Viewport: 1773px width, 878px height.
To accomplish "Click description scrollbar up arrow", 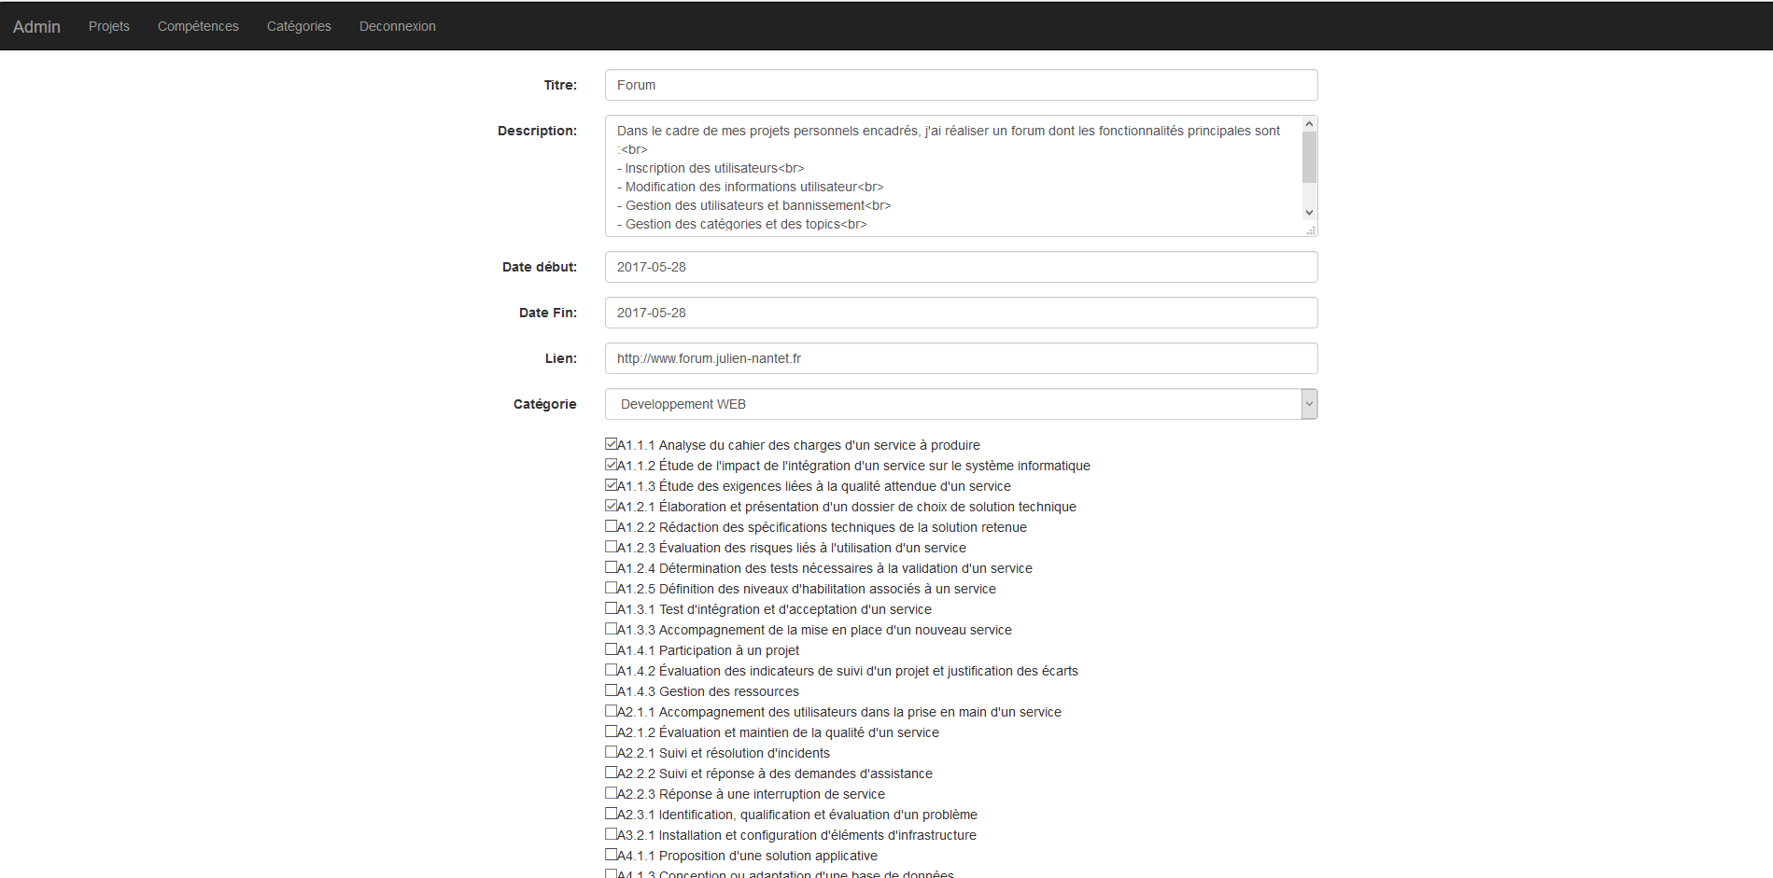I will point(1309,124).
